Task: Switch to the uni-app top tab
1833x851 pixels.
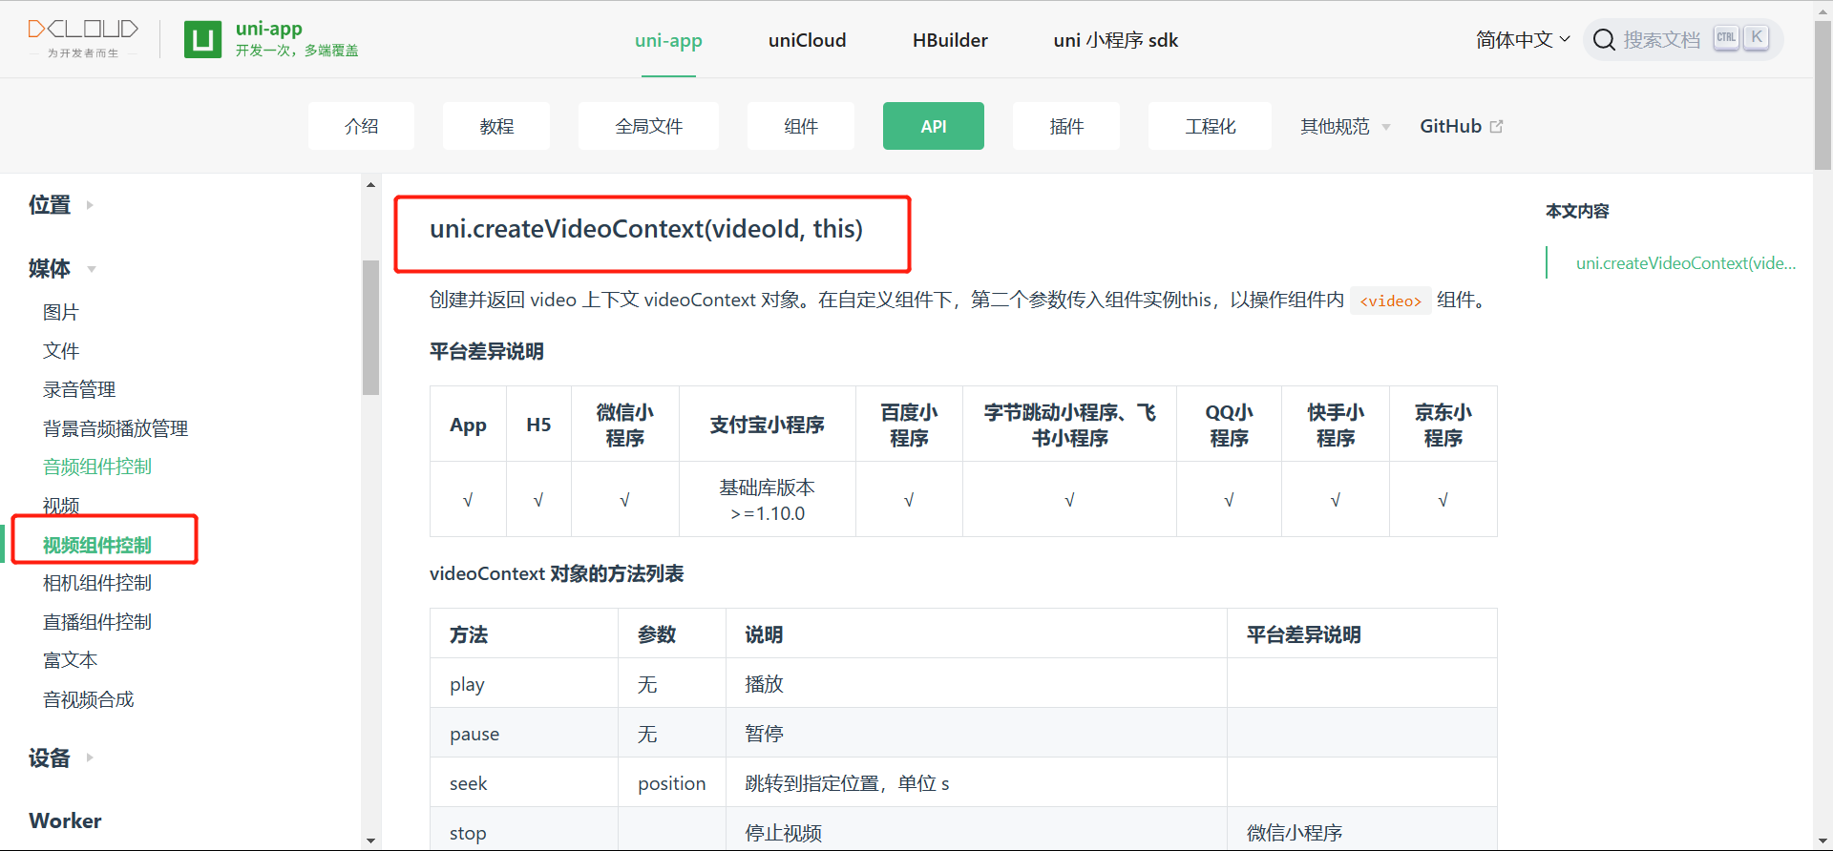Action: 668,40
